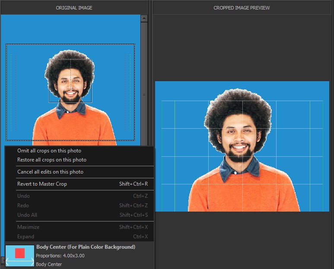Click 'Revert to Master Crop' menu entry
The height and width of the screenshot is (269, 334).
[42, 184]
